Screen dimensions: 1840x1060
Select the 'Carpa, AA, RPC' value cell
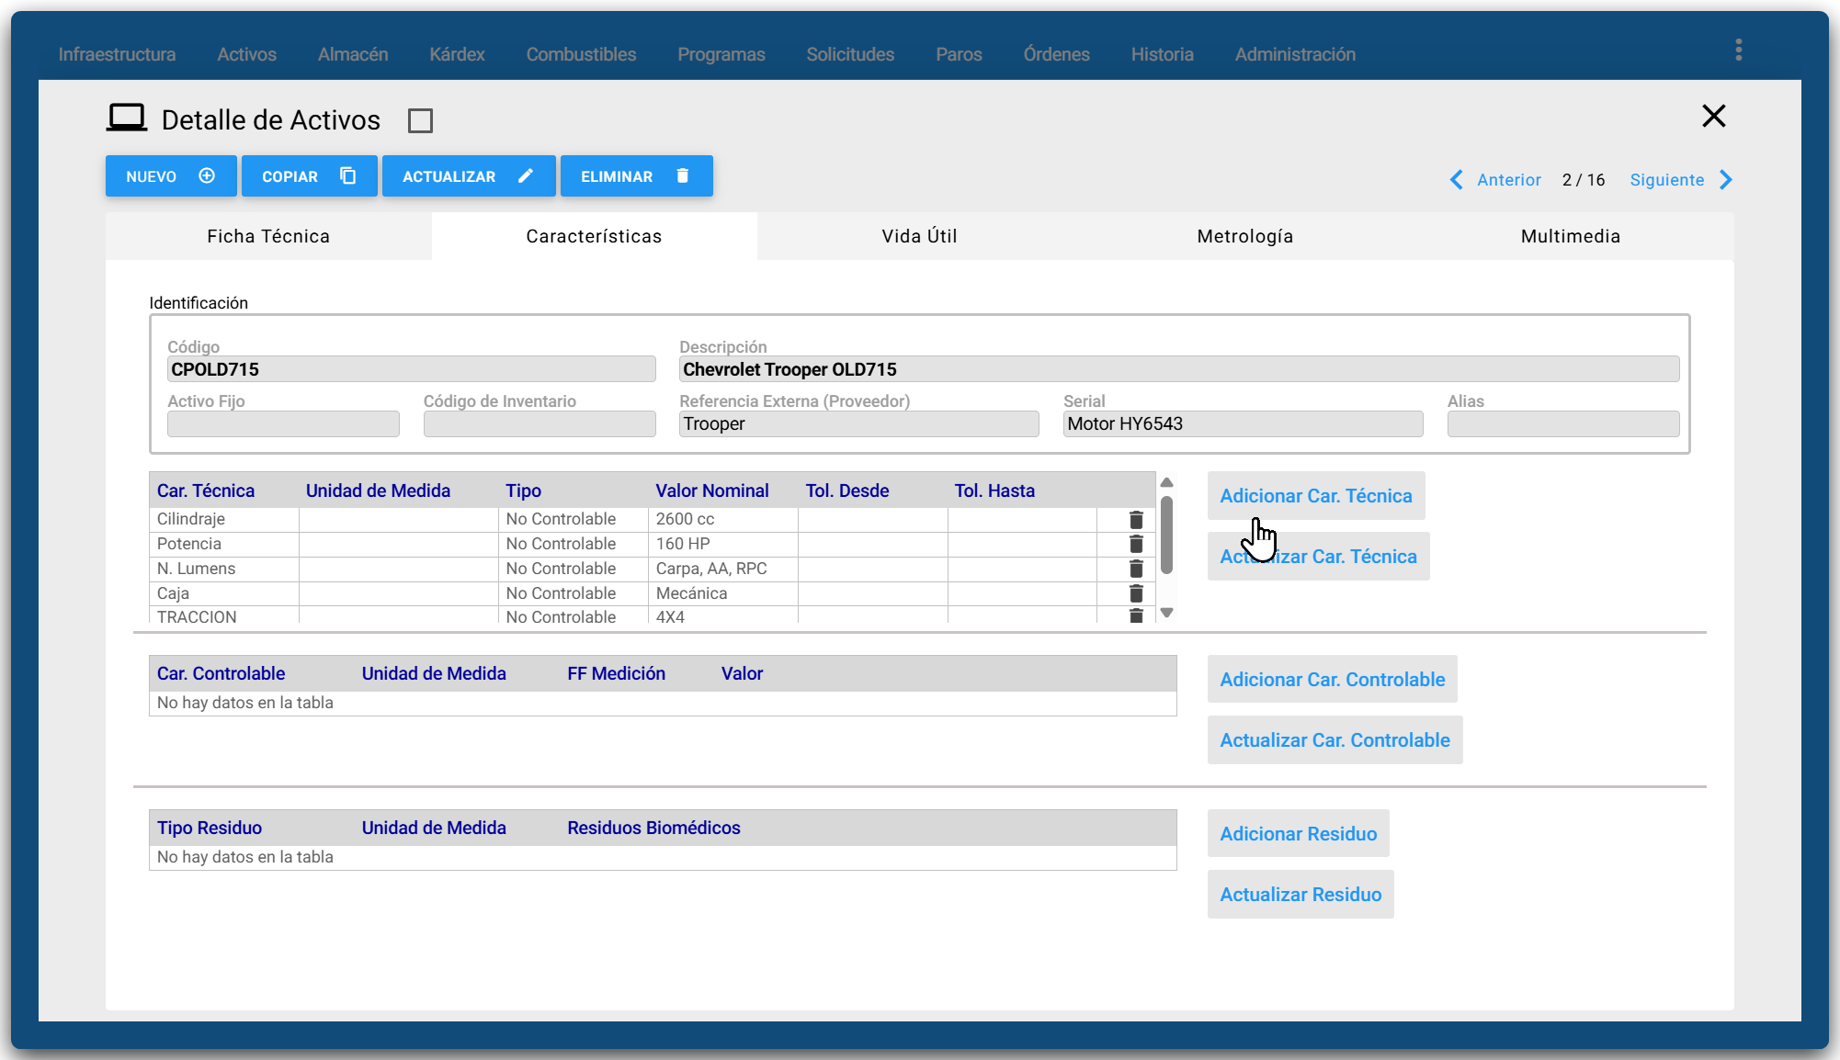[723, 569]
